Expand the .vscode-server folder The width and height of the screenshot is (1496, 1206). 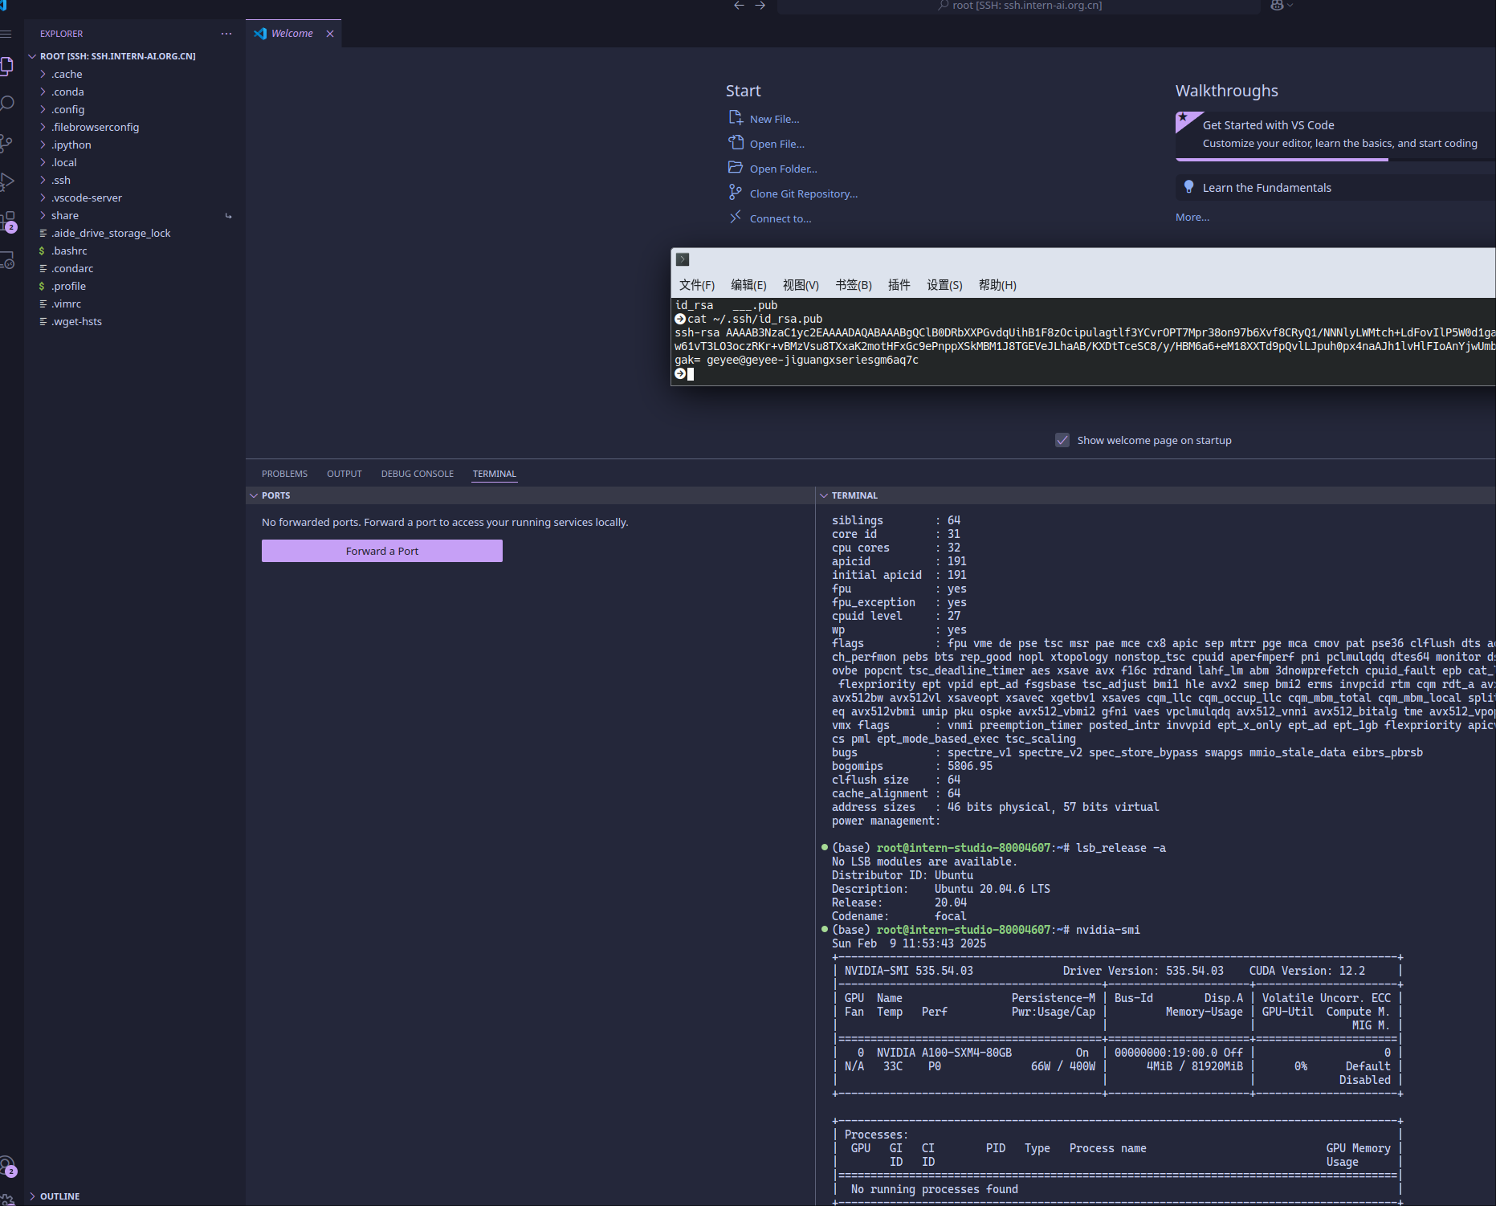pos(43,198)
